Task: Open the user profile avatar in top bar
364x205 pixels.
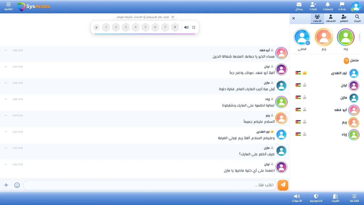Action: 355,7
